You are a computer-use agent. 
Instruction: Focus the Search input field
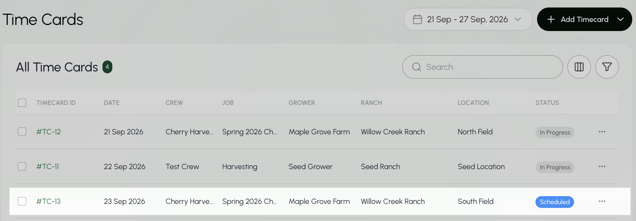[482, 67]
